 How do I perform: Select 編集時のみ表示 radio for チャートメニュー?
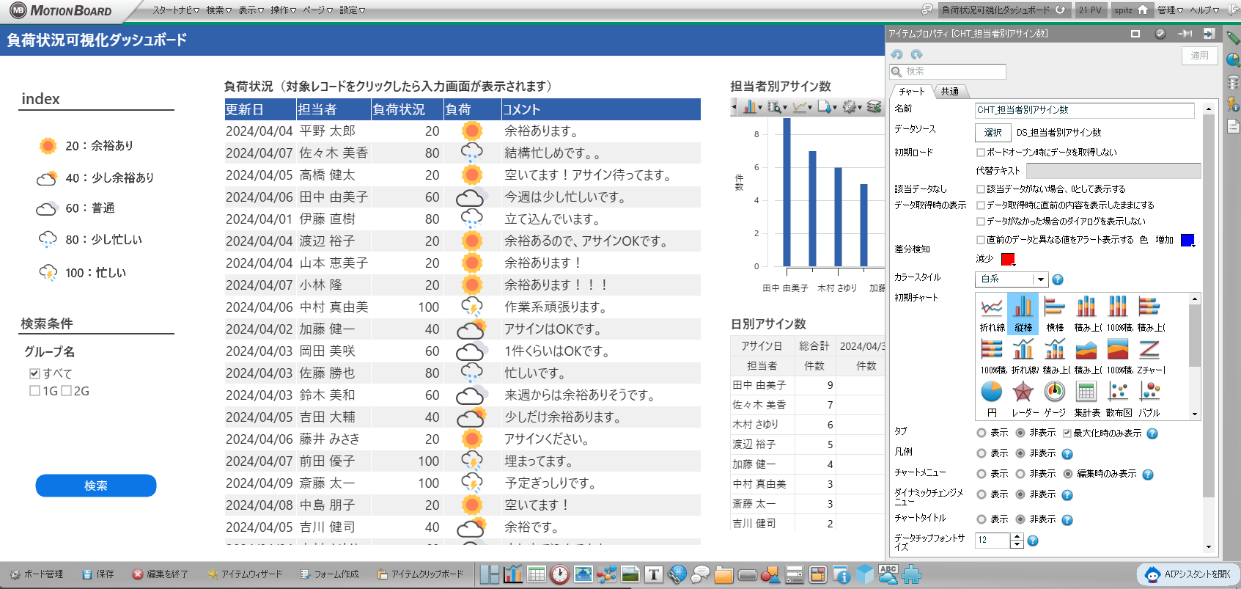click(x=1068, y=474)
